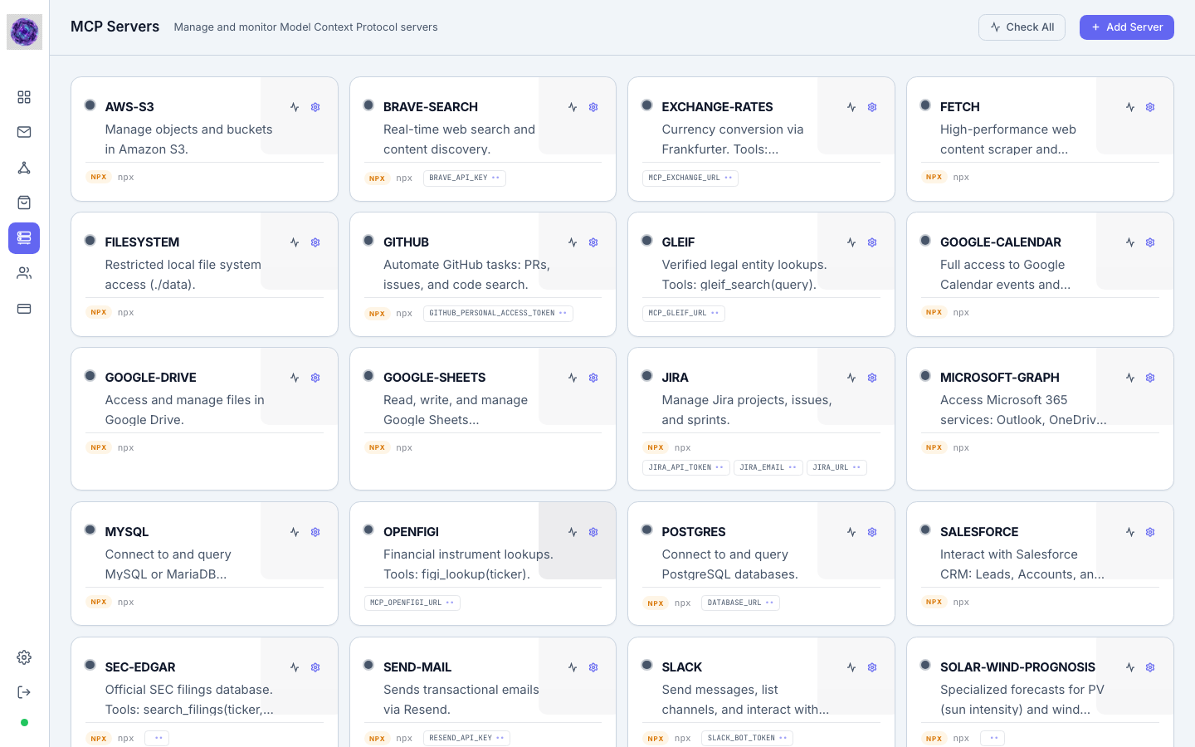1195x747 pixels.
Task: Select the RESEND_API_KEY variable chip
Action: click(466, 738)
